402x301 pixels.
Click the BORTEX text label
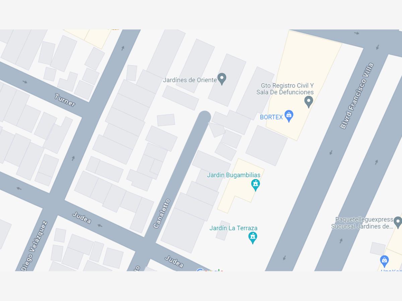[x=271, y=117]
